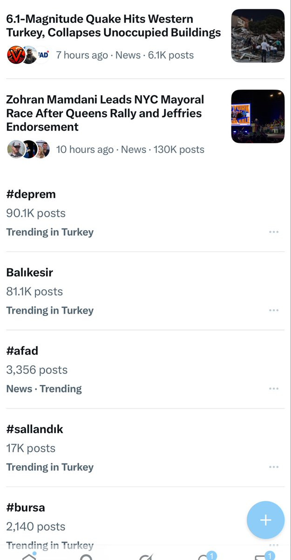
Task: Select the #deprem trending hashtag
Action: click(x=31, y=194)
